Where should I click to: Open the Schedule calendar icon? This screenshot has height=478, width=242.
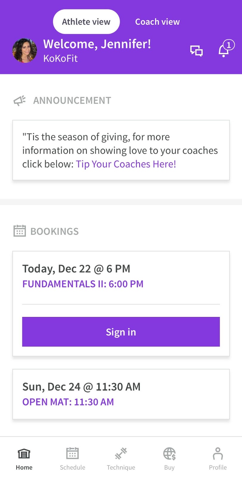(72, 454)
